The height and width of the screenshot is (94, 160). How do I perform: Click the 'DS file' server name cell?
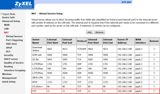(39, 59)
